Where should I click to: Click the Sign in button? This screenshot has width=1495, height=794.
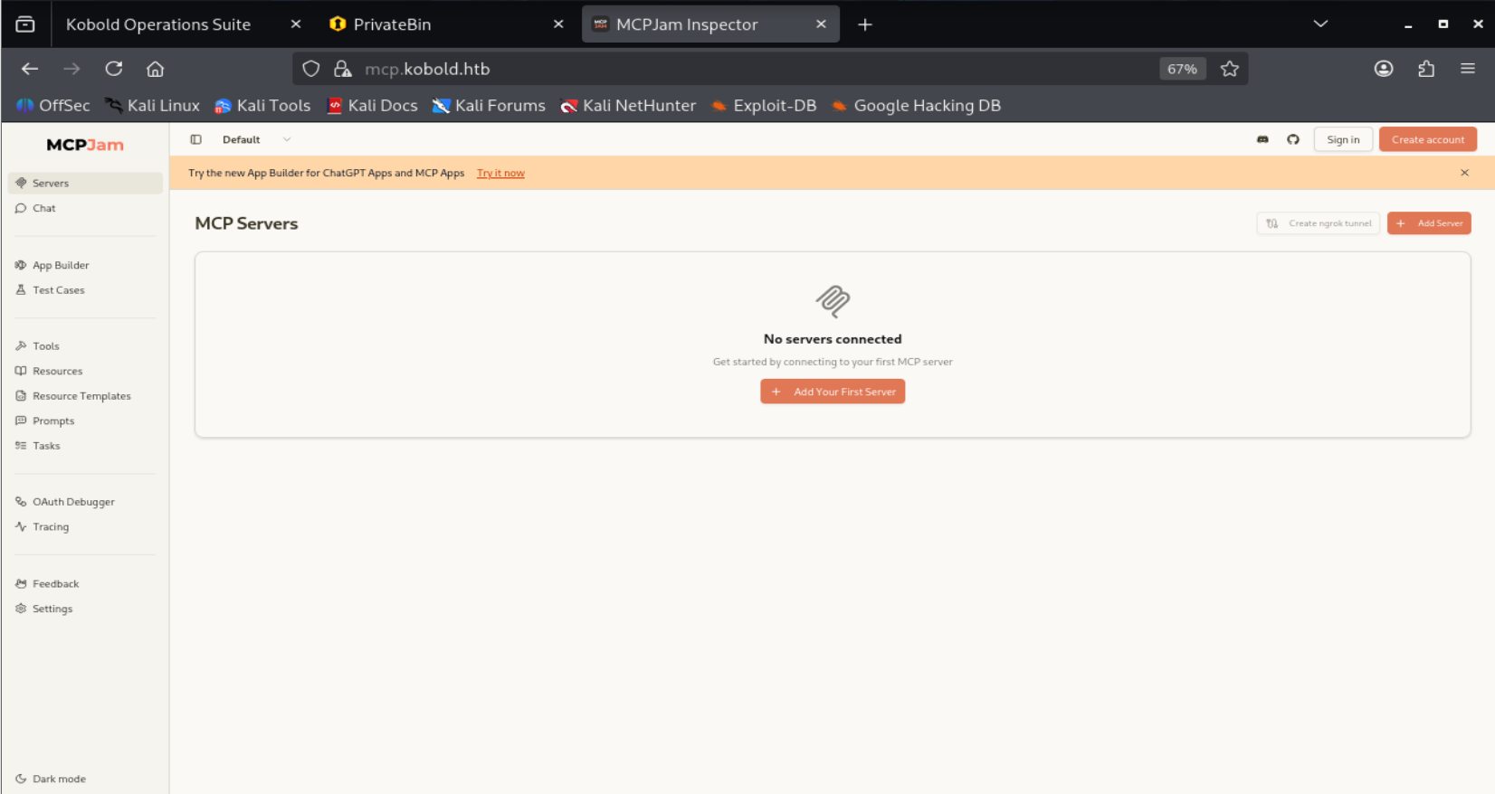(x=1343, y=139)
